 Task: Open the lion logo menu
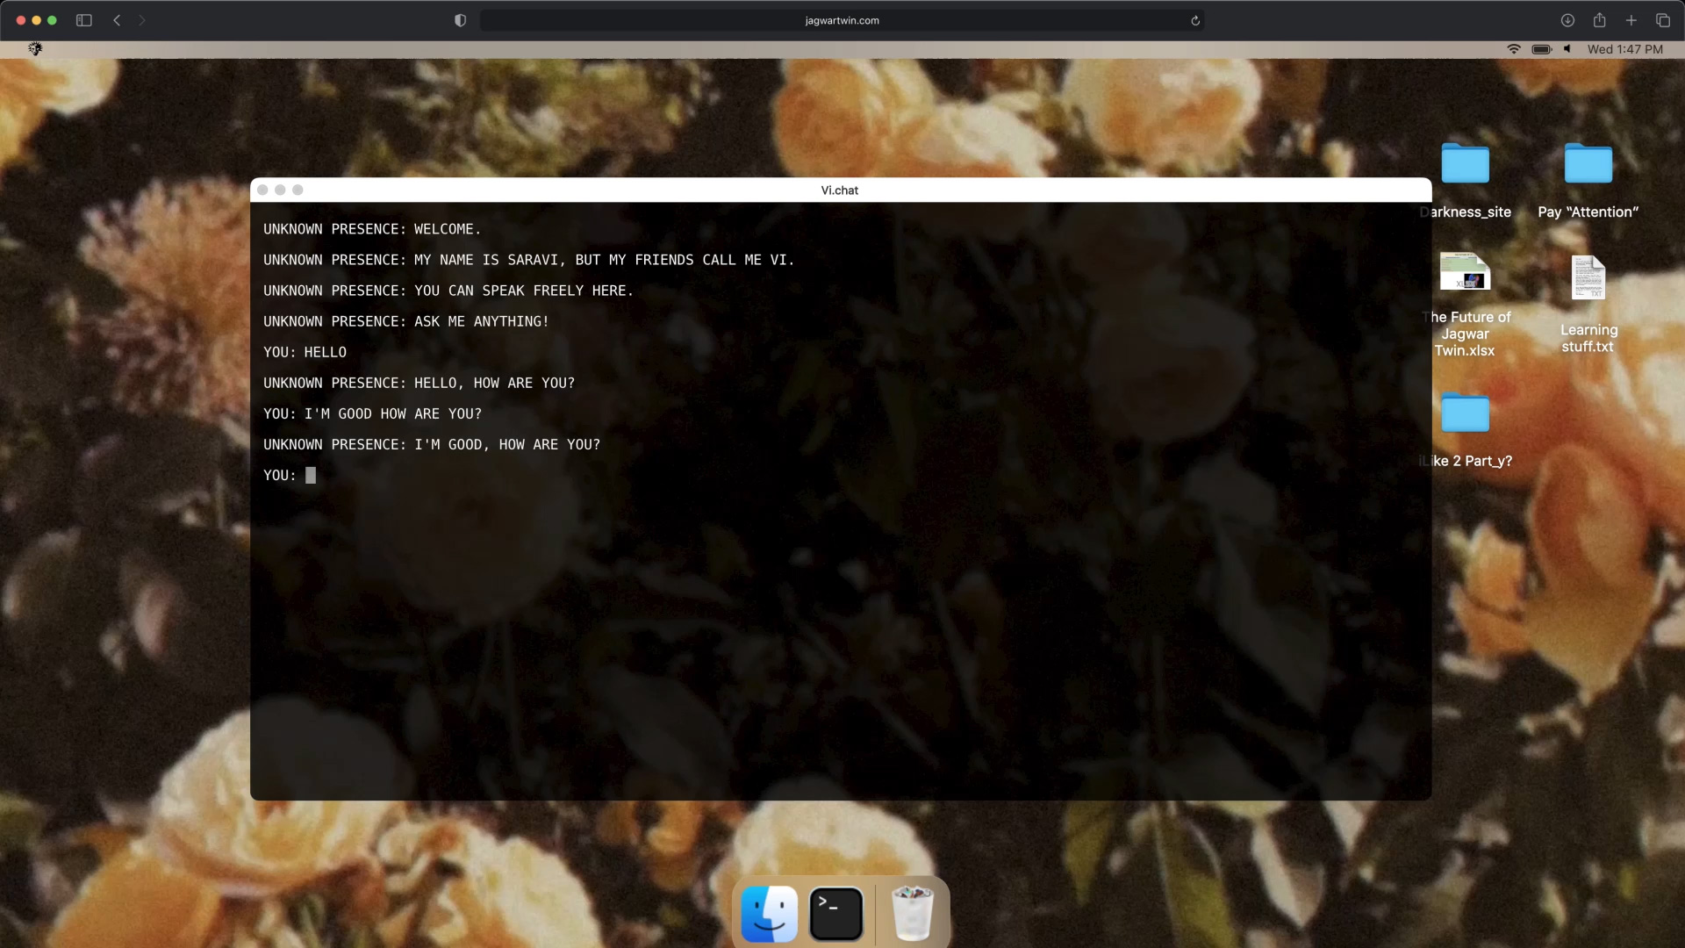point(35,49)
